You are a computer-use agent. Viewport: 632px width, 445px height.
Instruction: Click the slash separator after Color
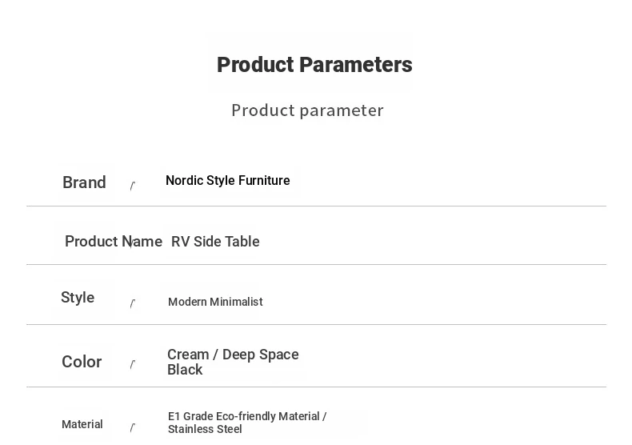[x=133, y=364]
